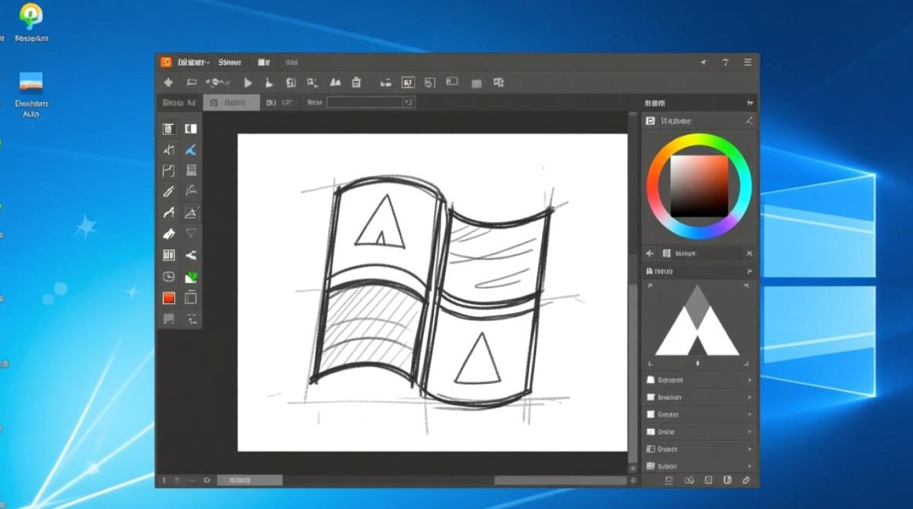This screenshot has width=913, height=509.
Task: Expand the fourth layer row's right chevron
Action: (749, 432)
